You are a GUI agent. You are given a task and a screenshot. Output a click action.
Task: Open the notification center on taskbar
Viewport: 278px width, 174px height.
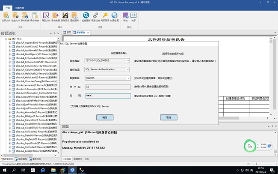[x=272, y=170]
